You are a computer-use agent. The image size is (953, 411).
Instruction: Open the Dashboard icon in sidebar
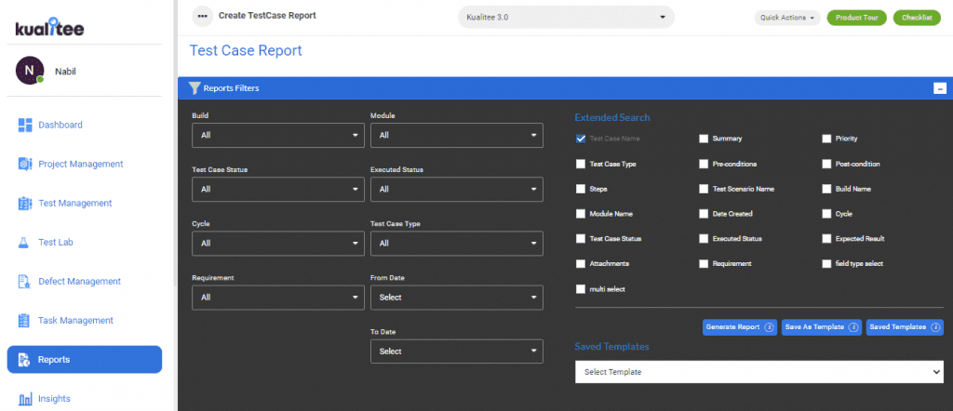coord(25,125)
